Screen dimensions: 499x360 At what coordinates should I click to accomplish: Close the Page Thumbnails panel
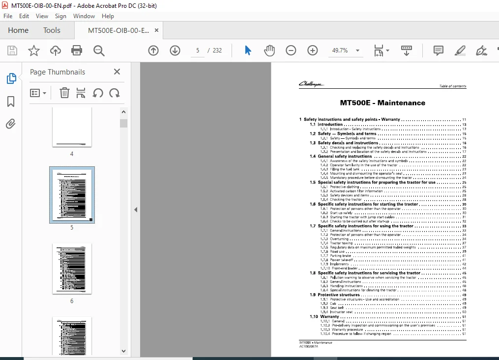(x=117, y=72)
